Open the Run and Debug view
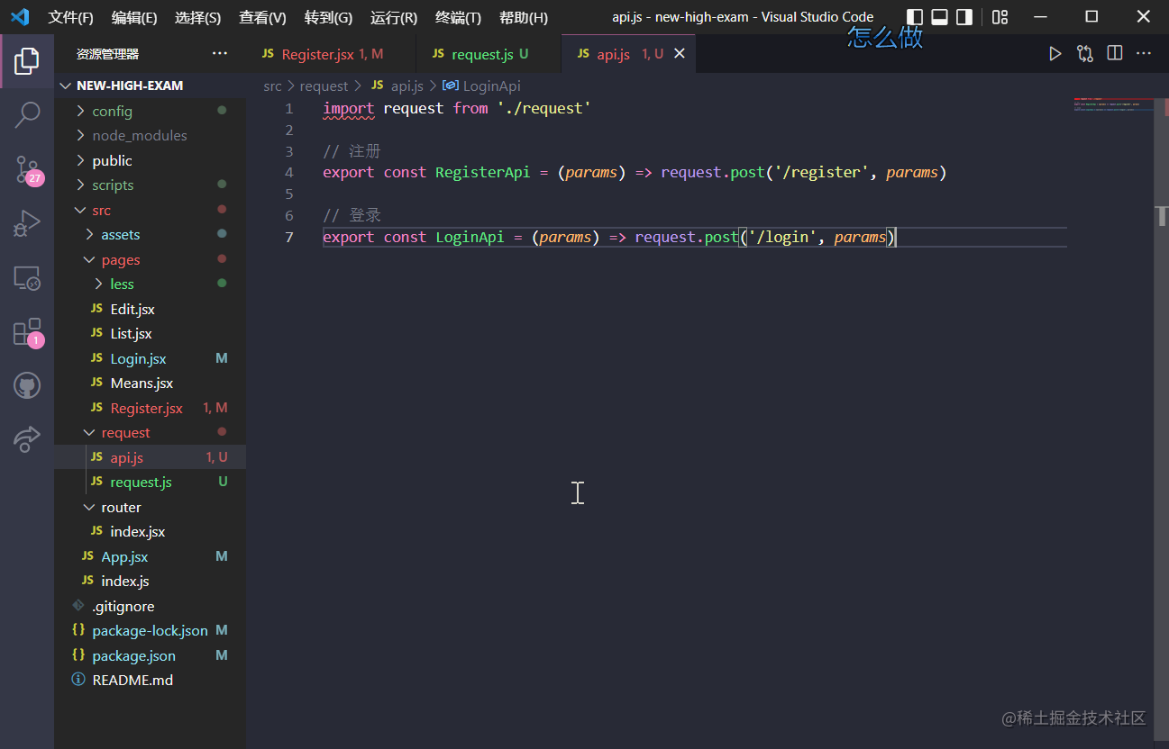The height and width of the screenshot is (749, 1169). point(27,222)
